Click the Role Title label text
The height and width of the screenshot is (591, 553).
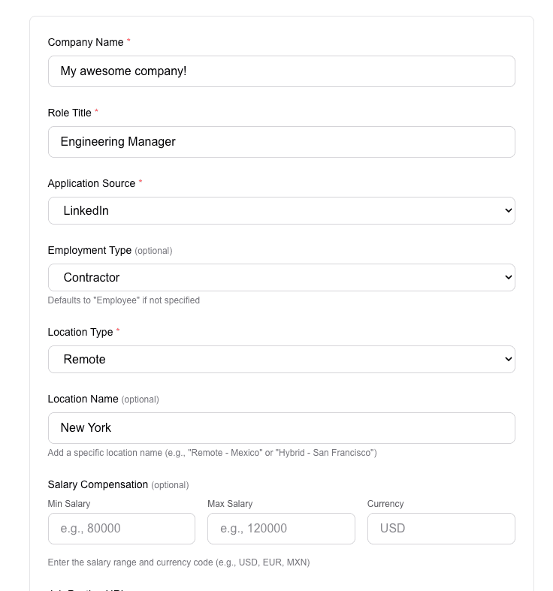[x=70, y=113]
